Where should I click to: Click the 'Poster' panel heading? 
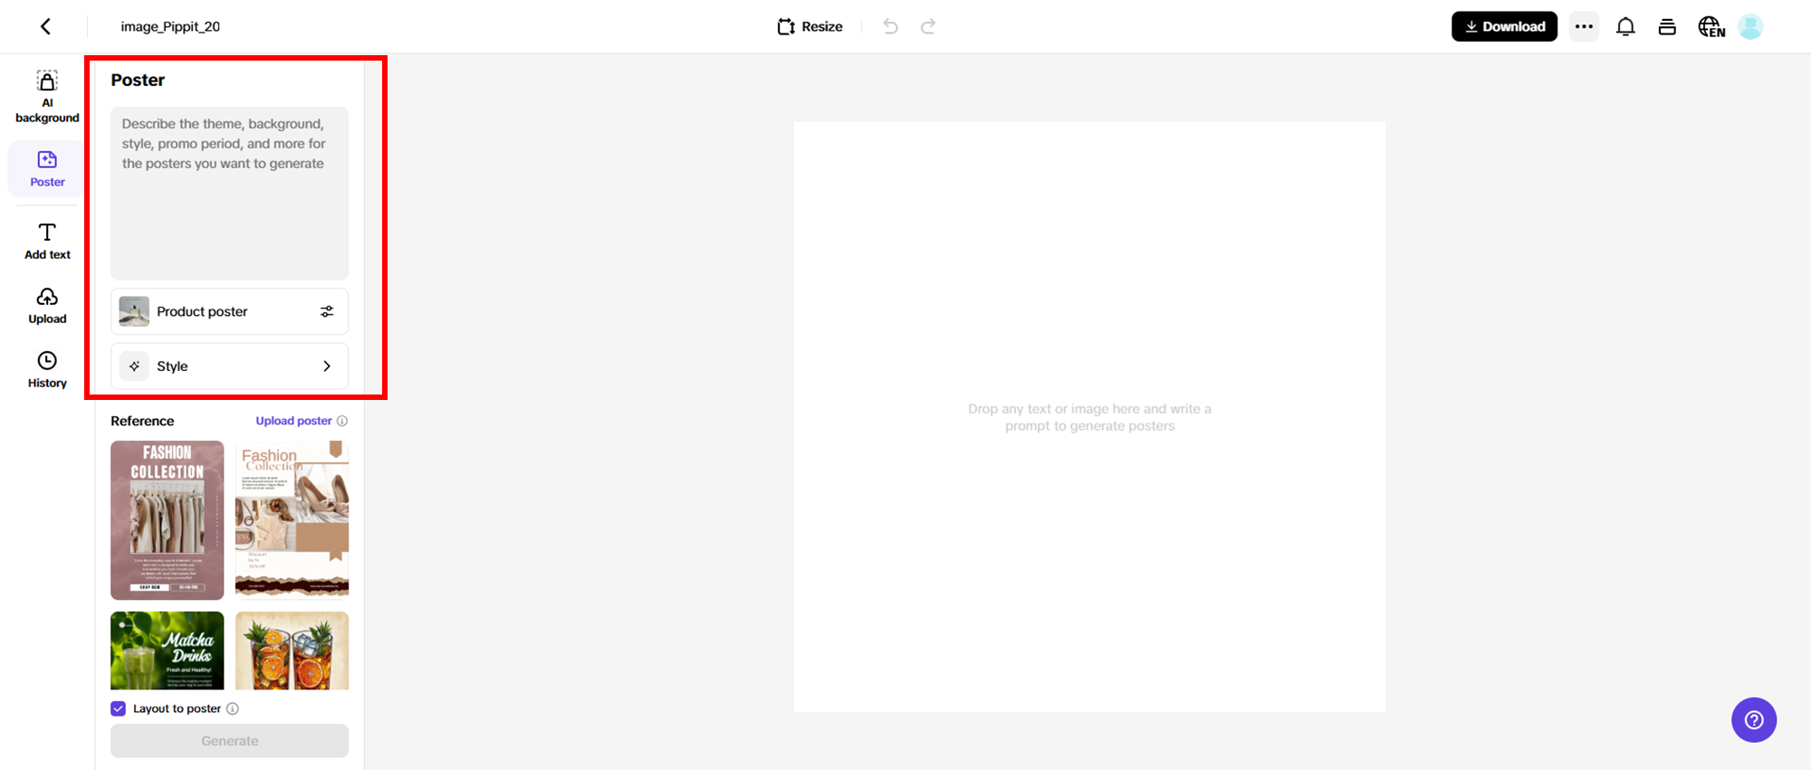[138, 80]
